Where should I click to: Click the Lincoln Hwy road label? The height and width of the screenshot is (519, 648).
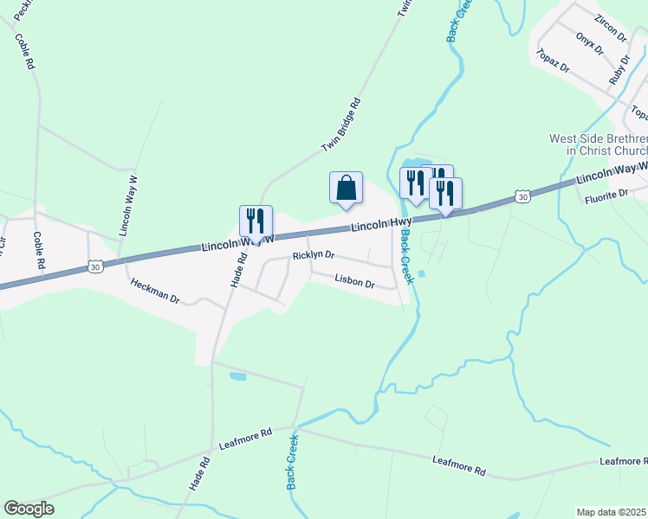click(381, 224)
